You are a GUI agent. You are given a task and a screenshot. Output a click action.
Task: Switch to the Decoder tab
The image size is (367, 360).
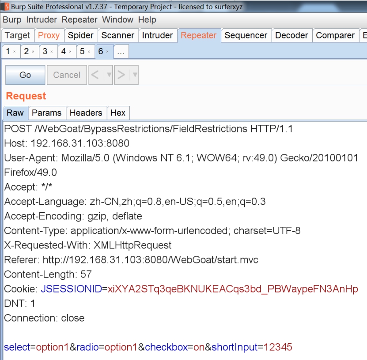(291, 36)
